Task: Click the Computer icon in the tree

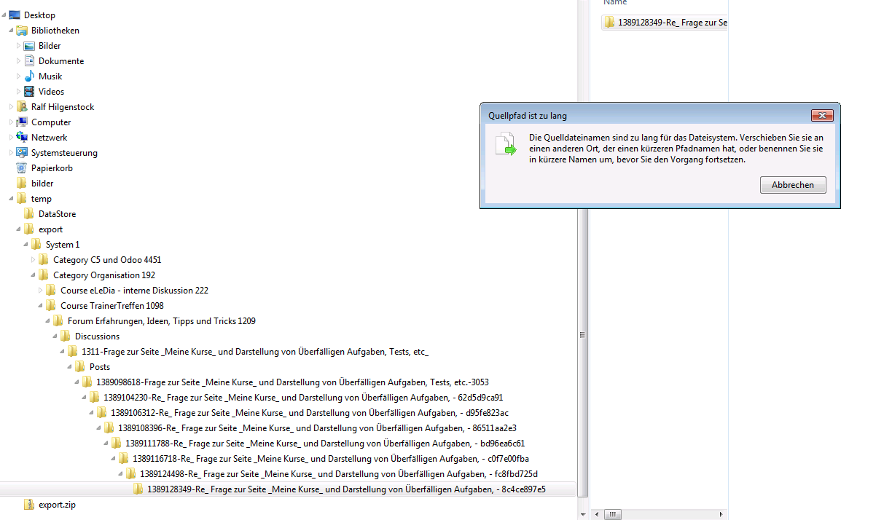Action: (22, 122)
